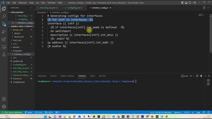The width and height of the screenshot is (212, 119).
Task: Open the Run and Debug view icon
Action: [4, 32]
